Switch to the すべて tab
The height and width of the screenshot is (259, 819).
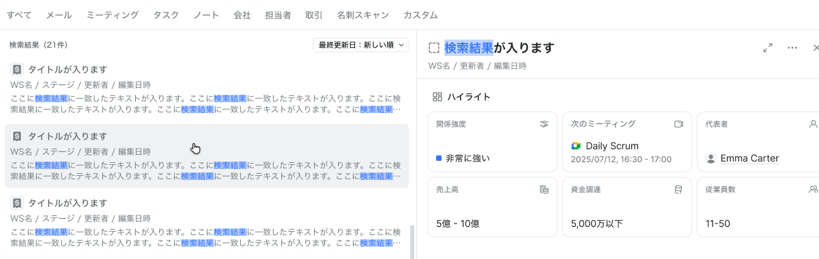click(20, 15)
